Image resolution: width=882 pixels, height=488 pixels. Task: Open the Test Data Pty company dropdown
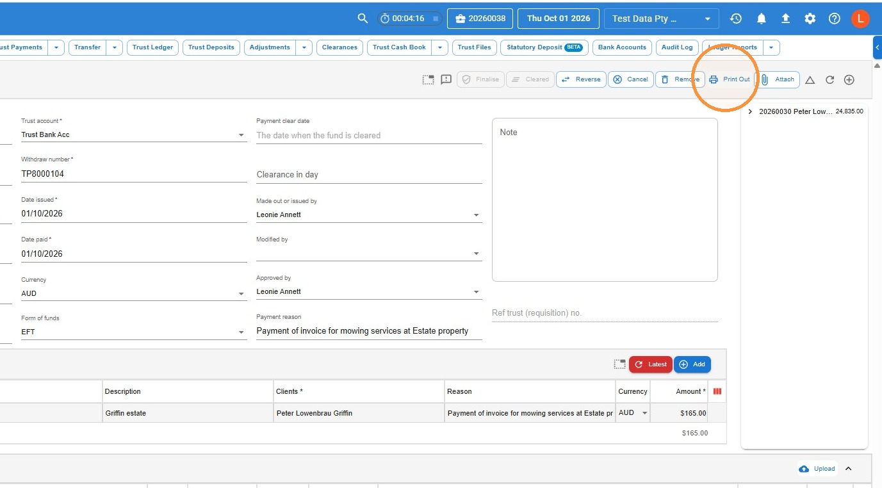click(x=661, y=19)
